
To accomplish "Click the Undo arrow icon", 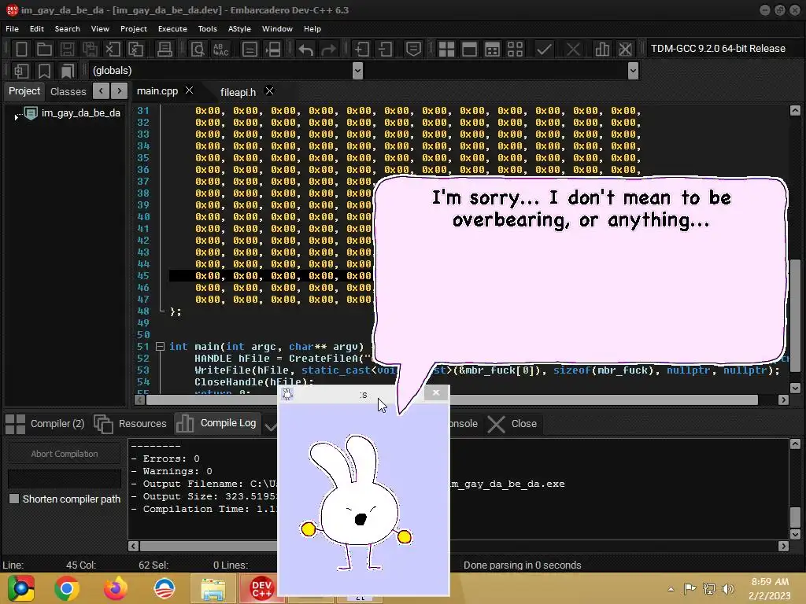I will pyautogui.click(x=306, y=50).
